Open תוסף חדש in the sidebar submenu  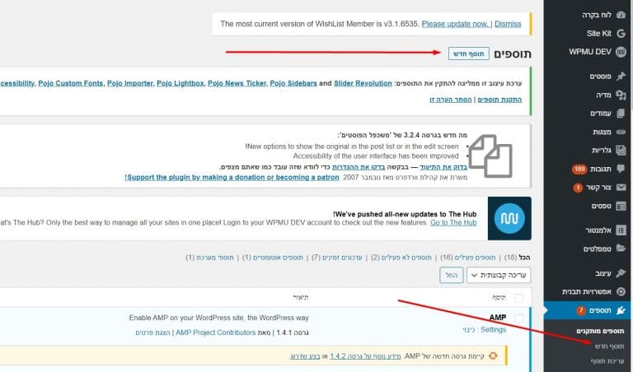coord(609,346)
